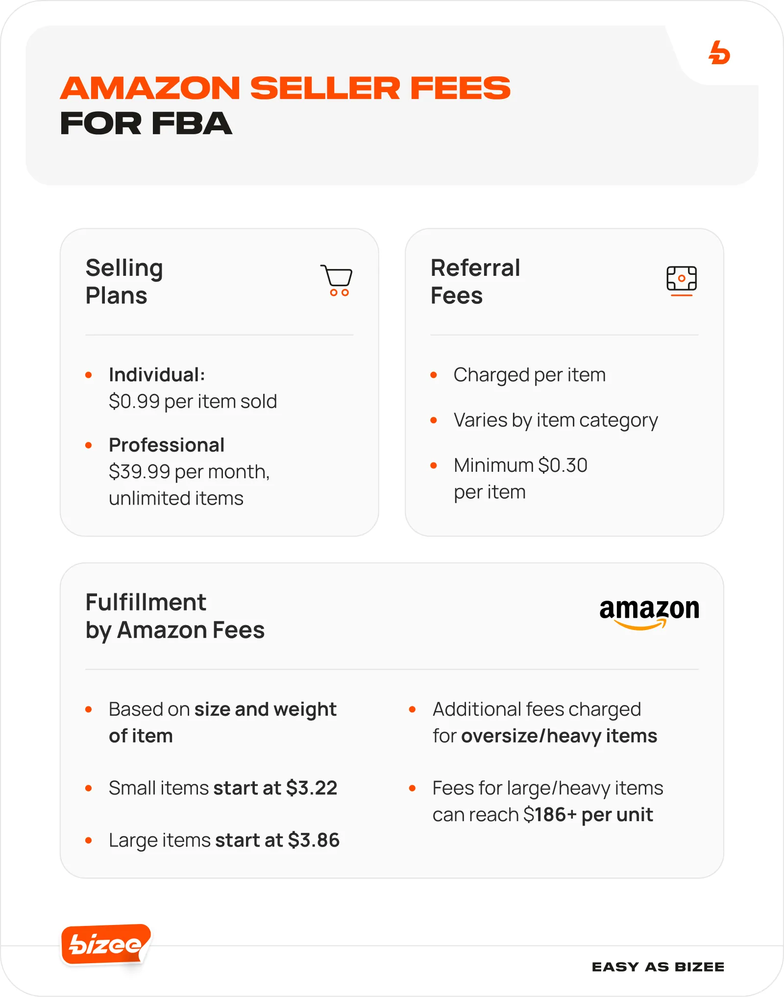Click the orange bullet beside 'Individual:'

point(89,375)
